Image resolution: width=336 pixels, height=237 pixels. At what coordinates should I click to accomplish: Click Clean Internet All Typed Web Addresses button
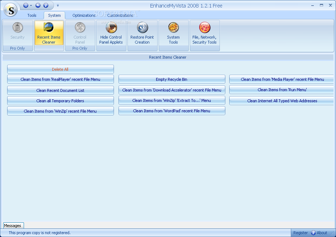[x=282, y=101]
